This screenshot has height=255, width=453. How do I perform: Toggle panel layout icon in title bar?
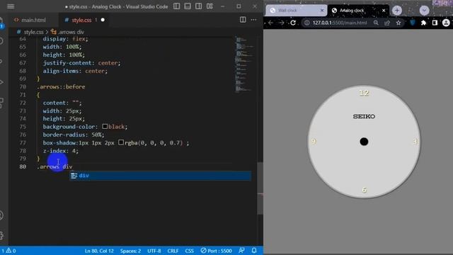point(188,6)
